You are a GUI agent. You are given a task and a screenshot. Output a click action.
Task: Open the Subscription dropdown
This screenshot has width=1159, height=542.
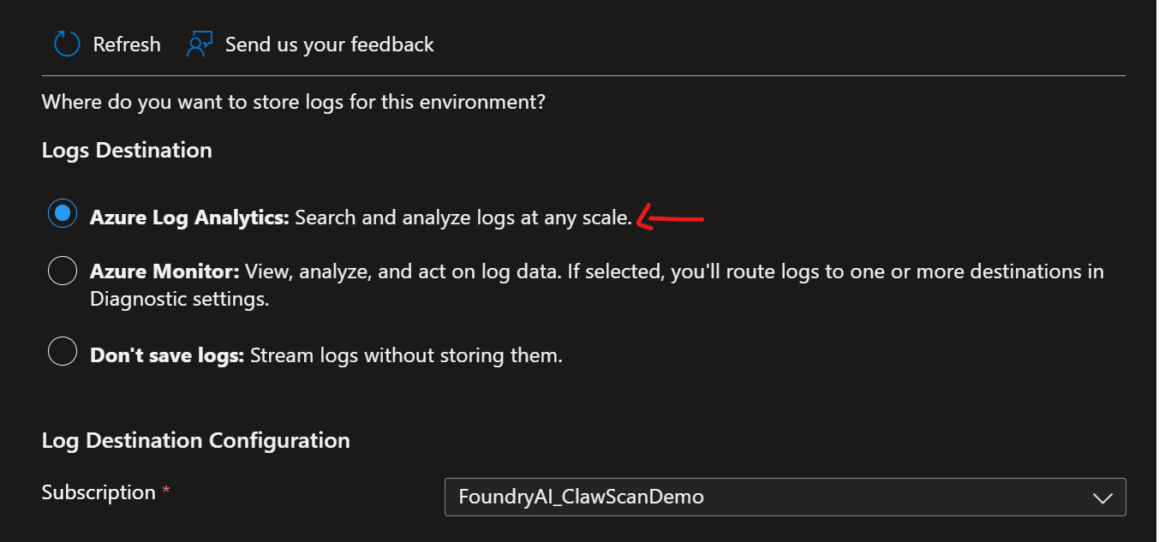pyautogui.click(x=785, y=497)
